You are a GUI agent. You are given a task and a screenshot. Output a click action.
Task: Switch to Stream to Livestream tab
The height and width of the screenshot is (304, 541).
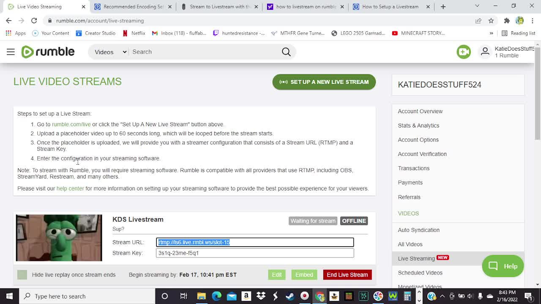coord(219,7)
